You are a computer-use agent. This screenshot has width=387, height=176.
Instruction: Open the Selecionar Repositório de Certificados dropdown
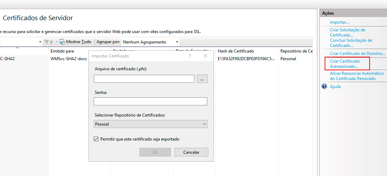150,124
